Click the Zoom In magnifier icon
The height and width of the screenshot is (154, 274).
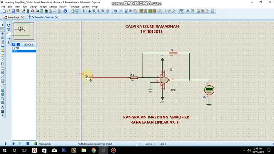pos(94,11)
